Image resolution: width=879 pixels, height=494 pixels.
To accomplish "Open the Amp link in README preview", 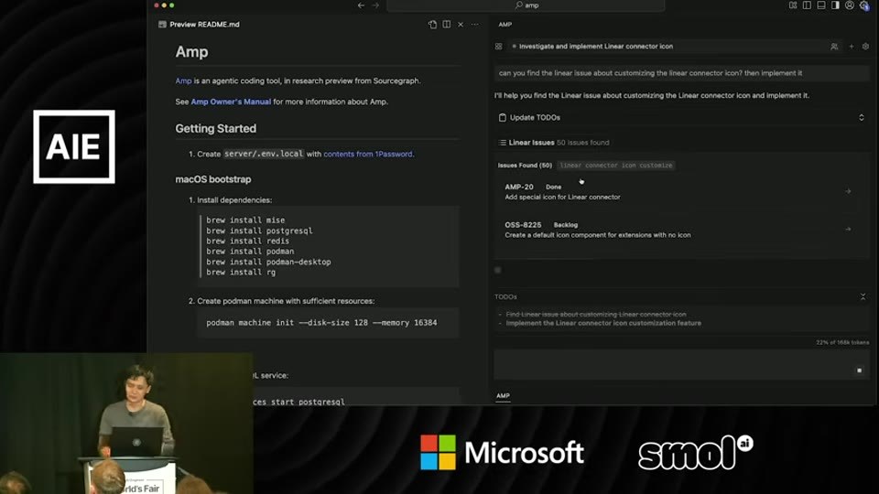I will pos(183,81).
